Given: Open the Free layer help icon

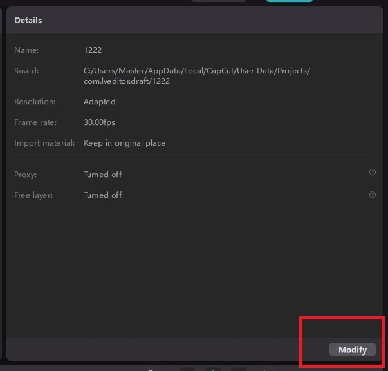Looking at the screenshot, I should [373, 195].
